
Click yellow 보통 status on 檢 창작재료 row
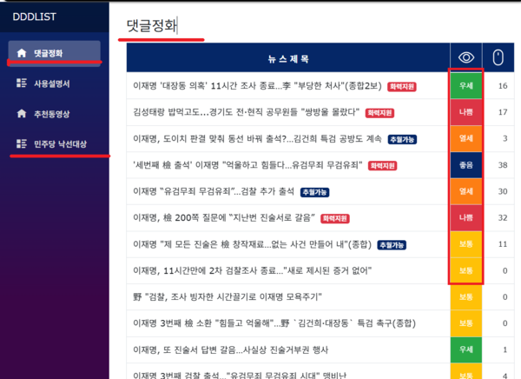point(466,244)
